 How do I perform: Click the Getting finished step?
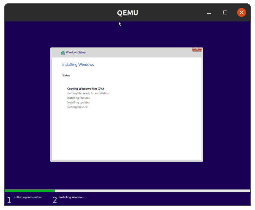tap(78, 107)
